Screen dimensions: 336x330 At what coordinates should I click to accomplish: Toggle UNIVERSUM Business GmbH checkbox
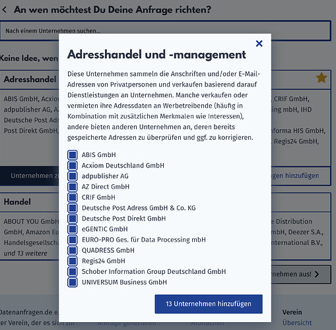pyautogui.click(x=73, y=282)
